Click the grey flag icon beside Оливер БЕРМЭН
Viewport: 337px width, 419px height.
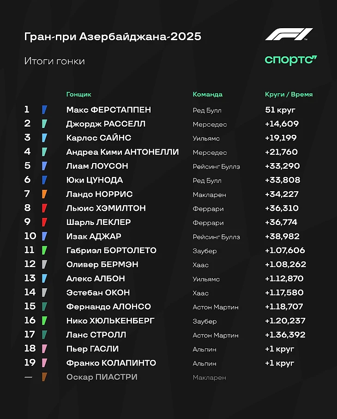click(44, 265)
